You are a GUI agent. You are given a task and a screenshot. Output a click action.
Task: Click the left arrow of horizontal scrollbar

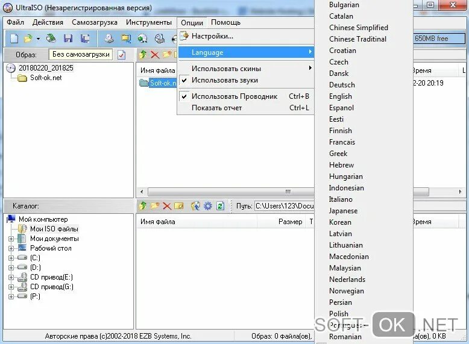[x=142, y=192]
